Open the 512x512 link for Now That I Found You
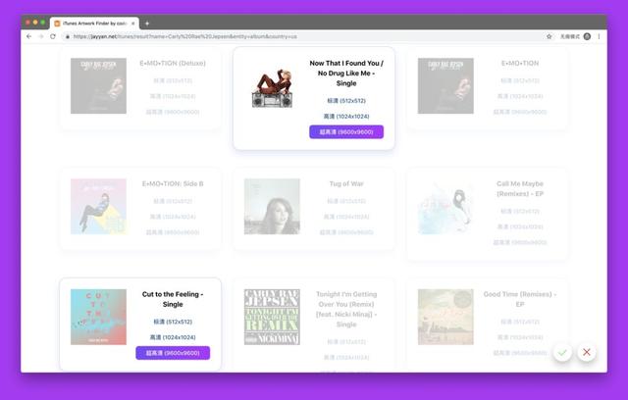The width and height of the screenshot is (628, 400). pyautogui.click(x=346, y=101)
